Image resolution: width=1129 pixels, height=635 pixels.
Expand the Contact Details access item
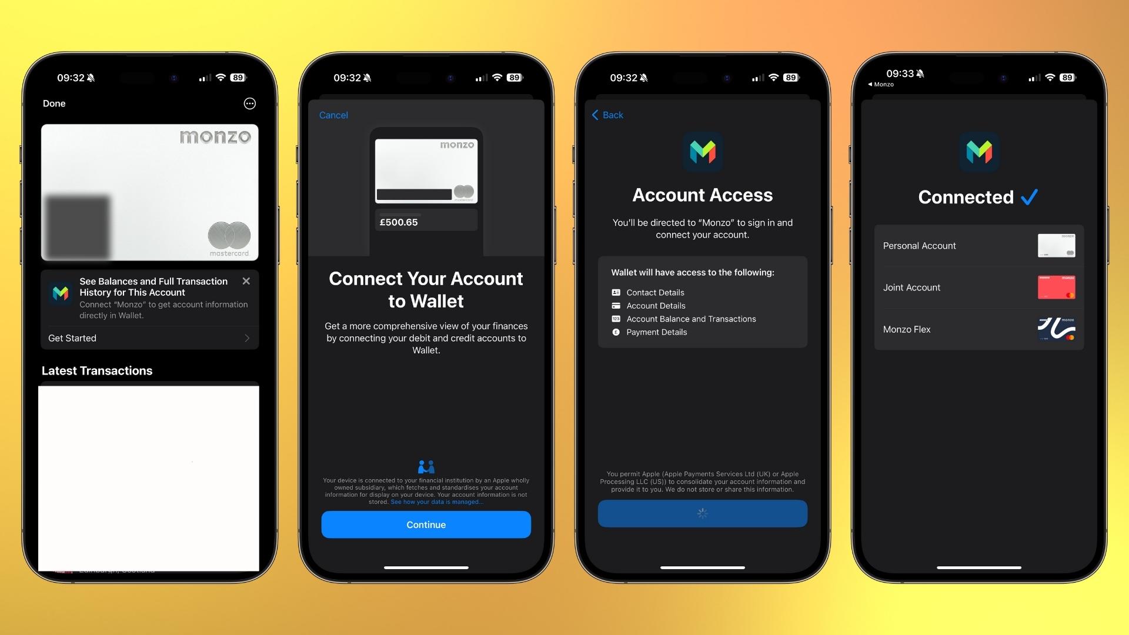(x=654, y=292)
